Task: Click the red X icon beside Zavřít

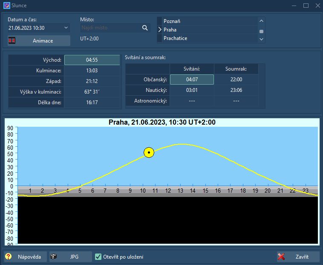Action: tap(281, 256)
